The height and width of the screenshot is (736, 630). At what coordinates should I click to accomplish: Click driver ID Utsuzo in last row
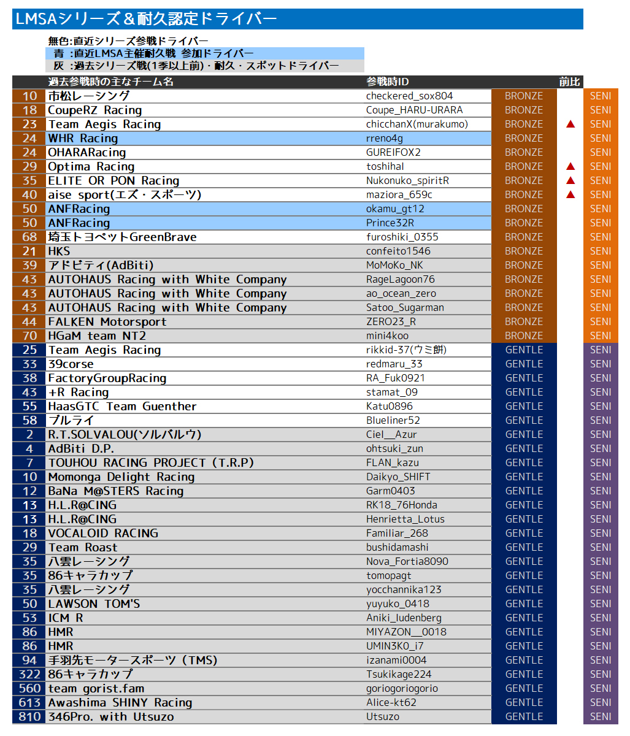pyautogui.click(x=383, y=717)
